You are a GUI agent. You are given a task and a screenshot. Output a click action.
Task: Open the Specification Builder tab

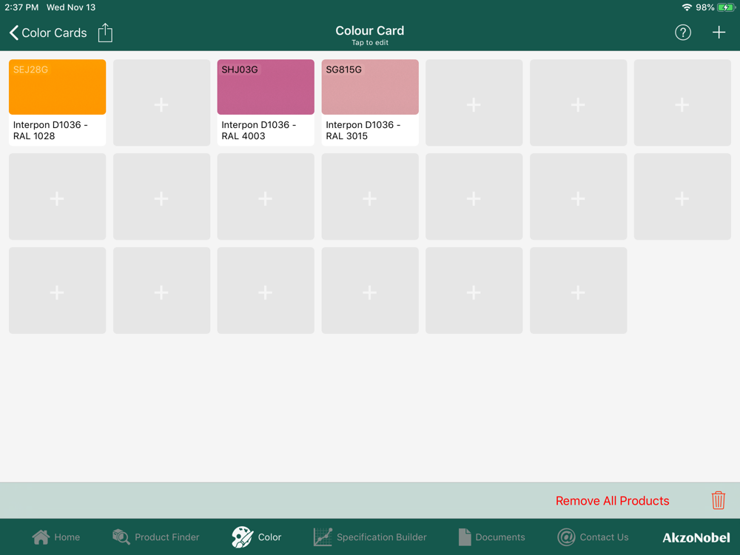tap(370, 537)
